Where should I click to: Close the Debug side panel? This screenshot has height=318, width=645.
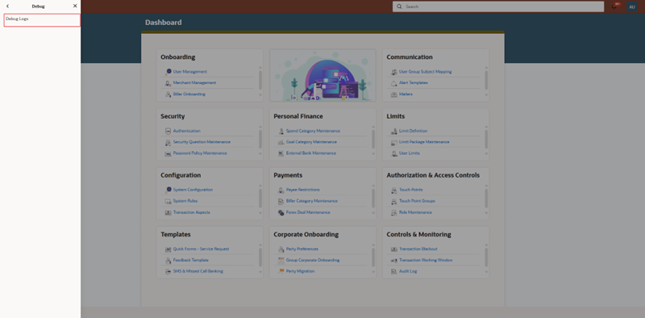coord(75,6)
